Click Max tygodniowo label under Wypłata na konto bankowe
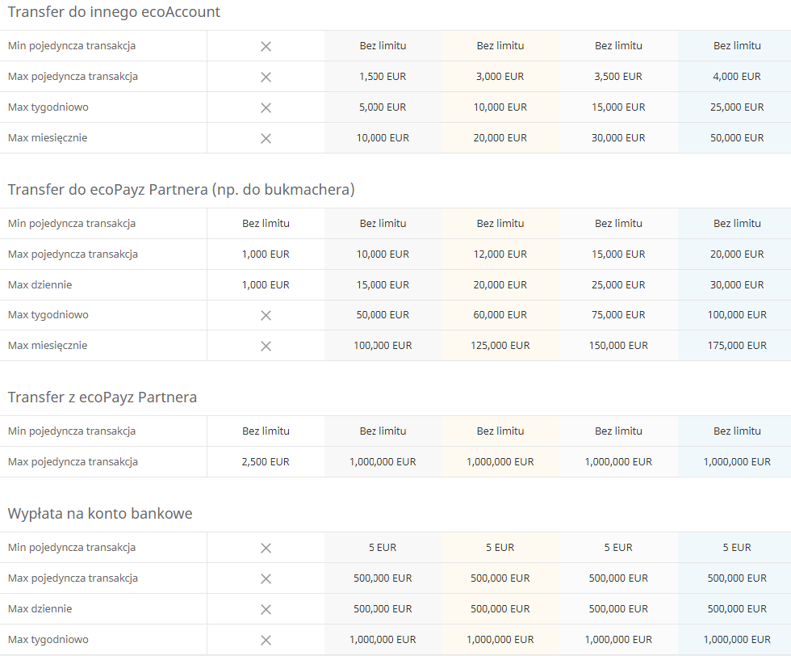Image resolution: width=791 pixels, height=656 pixels. pos(48,640)
